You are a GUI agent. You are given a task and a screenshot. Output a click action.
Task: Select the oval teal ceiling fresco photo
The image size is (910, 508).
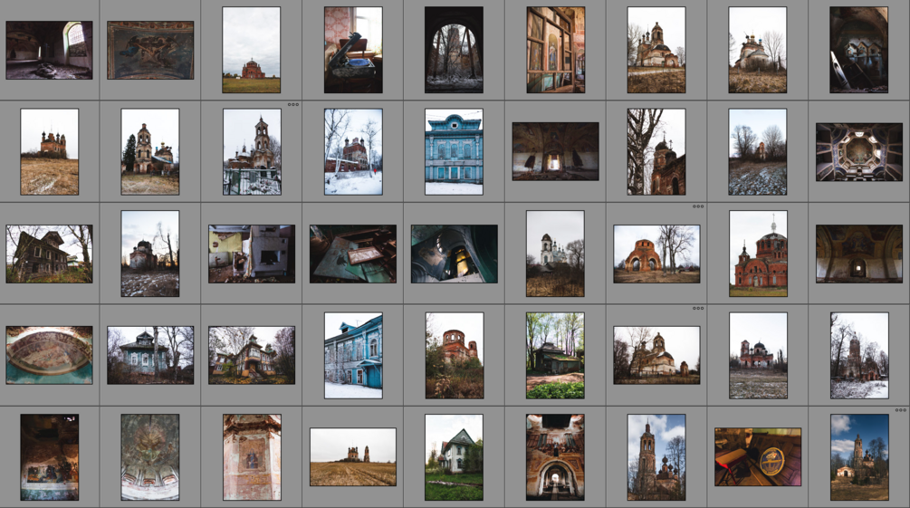pyautogui.click(x=49, y=355)
